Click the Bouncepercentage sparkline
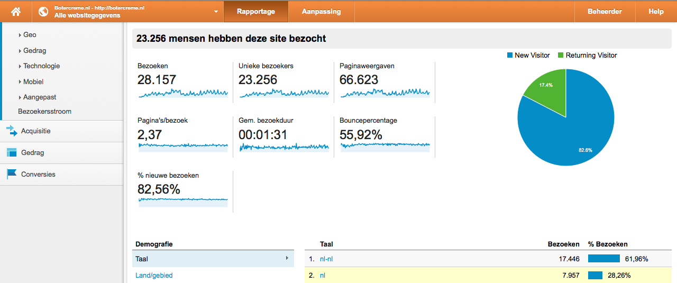Viewport: 677px width, 283px height. [385, 147]
